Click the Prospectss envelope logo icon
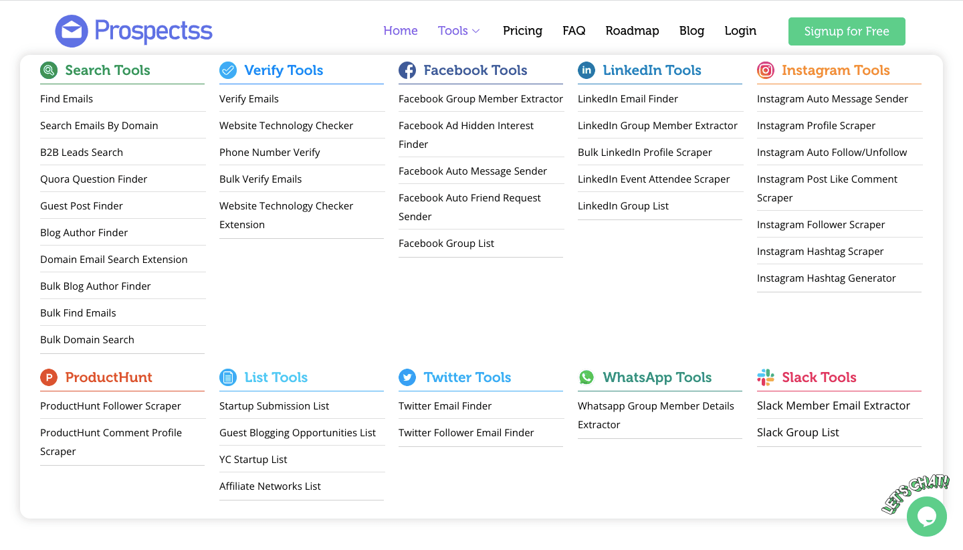Viewport: 963px width, 550px height. tap(72, 31)
